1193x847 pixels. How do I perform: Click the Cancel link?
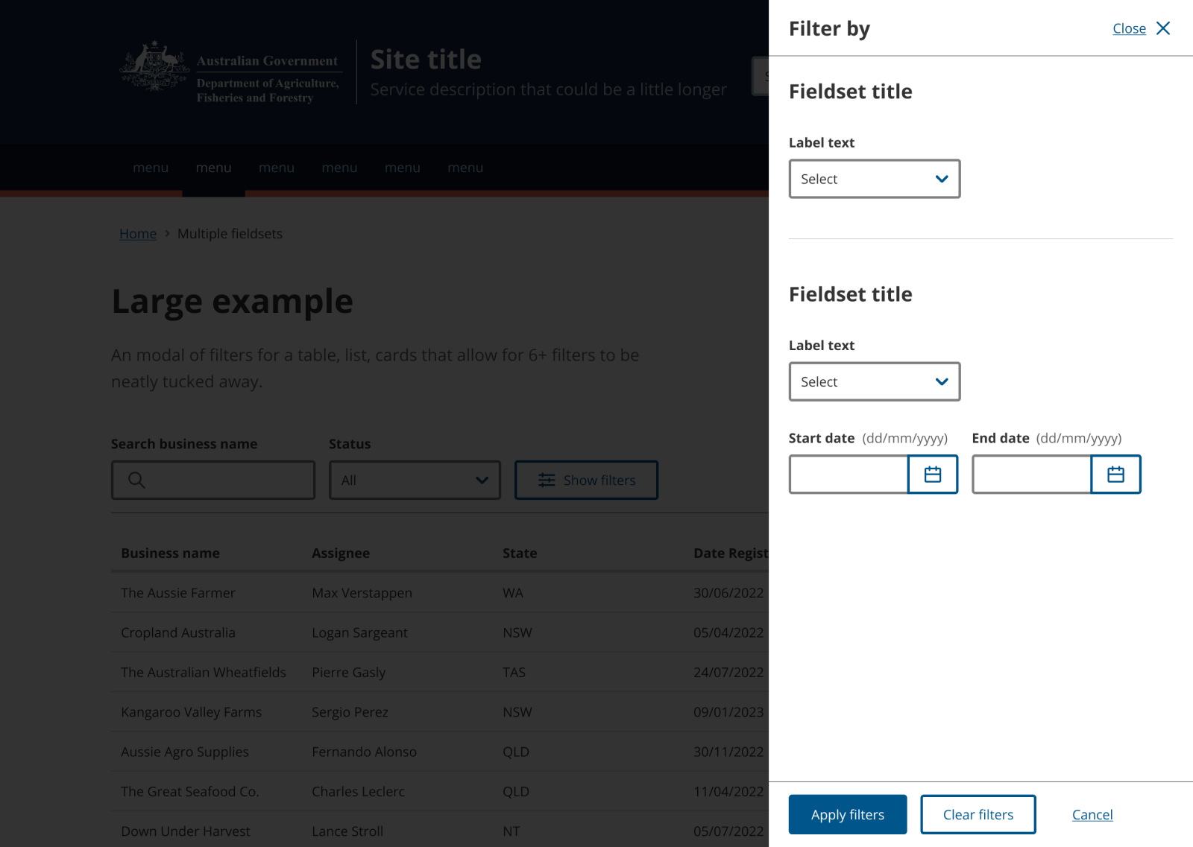(x=1092, y=814)
